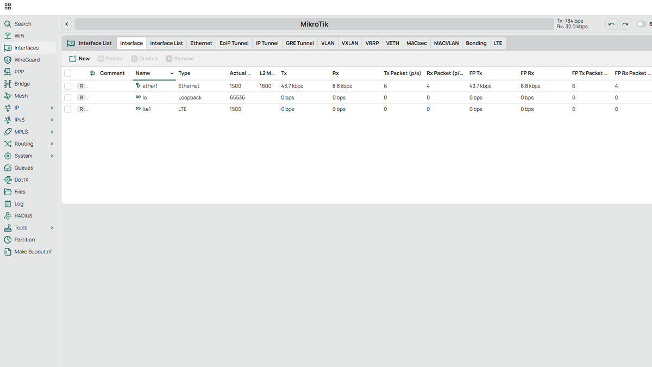The width and height of the screenshot is (652, 367).
Task: Click the Files folder icon
Action: click(8, 192)
